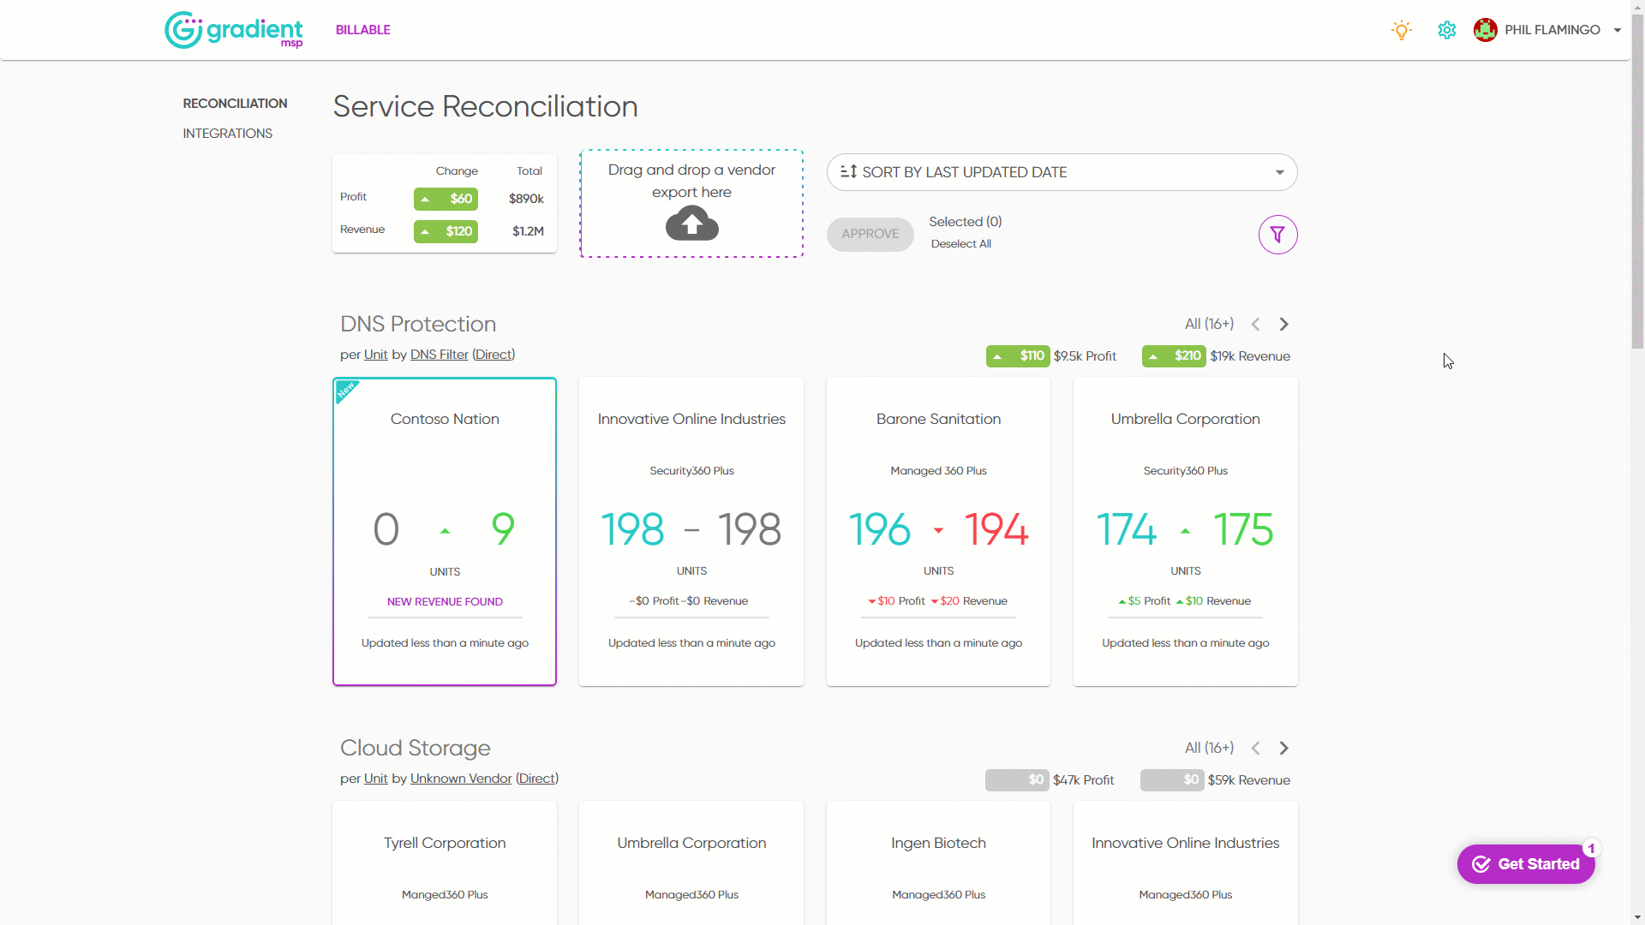The width and height of the screenshot is (1645, 925).
Task: Click the 175 units value on Umbrella card
Action: pyautogui.click(x=1243, y=530)
